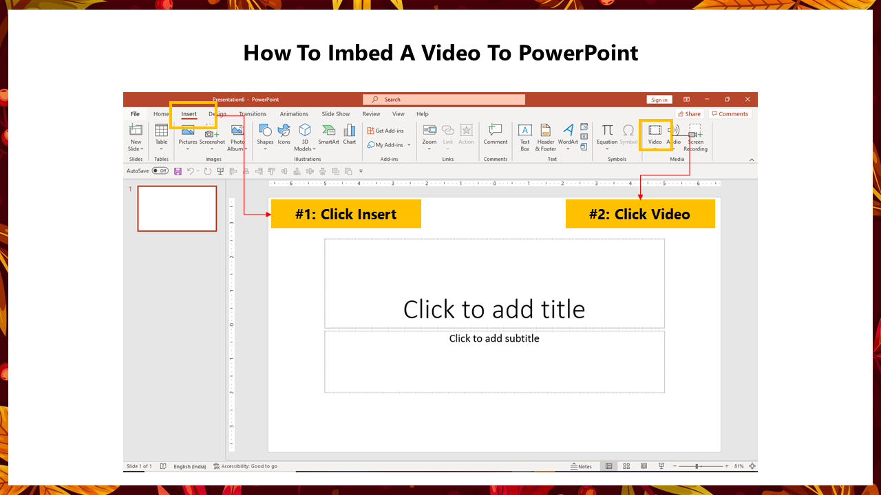Insert Pictures from the Images group
This screenshot has height=495, width=881.
[x=188, y=137]
